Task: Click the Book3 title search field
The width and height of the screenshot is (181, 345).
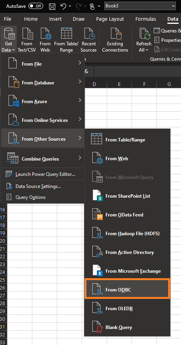Action: (140, 6)
